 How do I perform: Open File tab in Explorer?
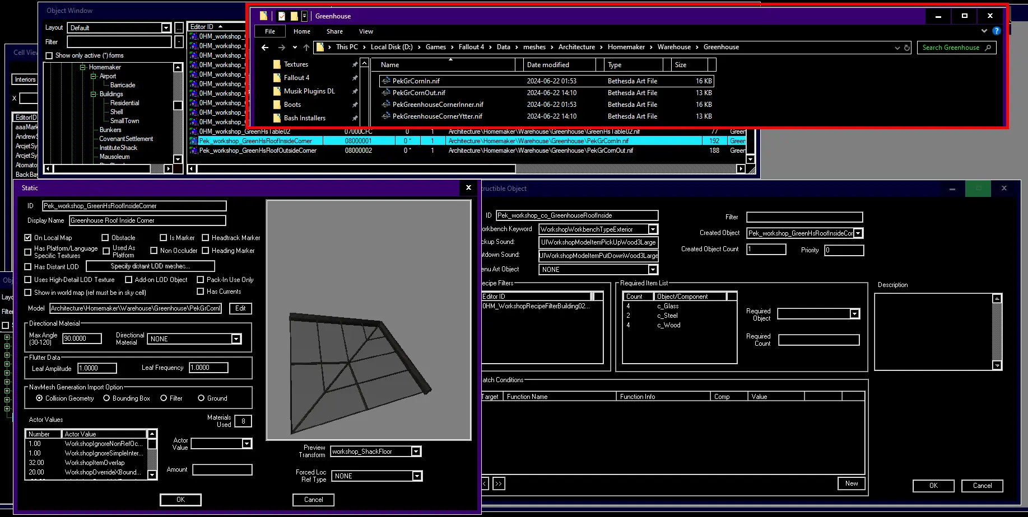click(x=270, y=32)
